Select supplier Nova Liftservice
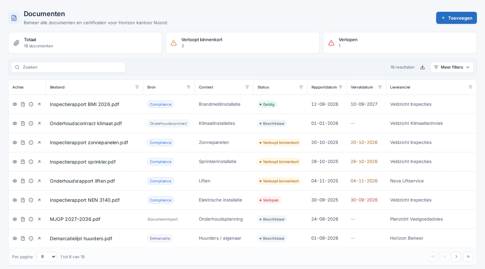 click(407, 181)
